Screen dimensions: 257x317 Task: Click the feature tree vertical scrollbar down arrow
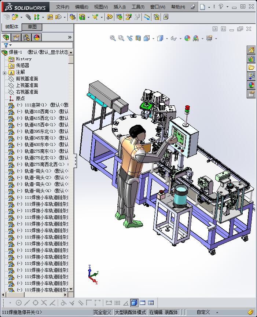[x=71, y=289]
